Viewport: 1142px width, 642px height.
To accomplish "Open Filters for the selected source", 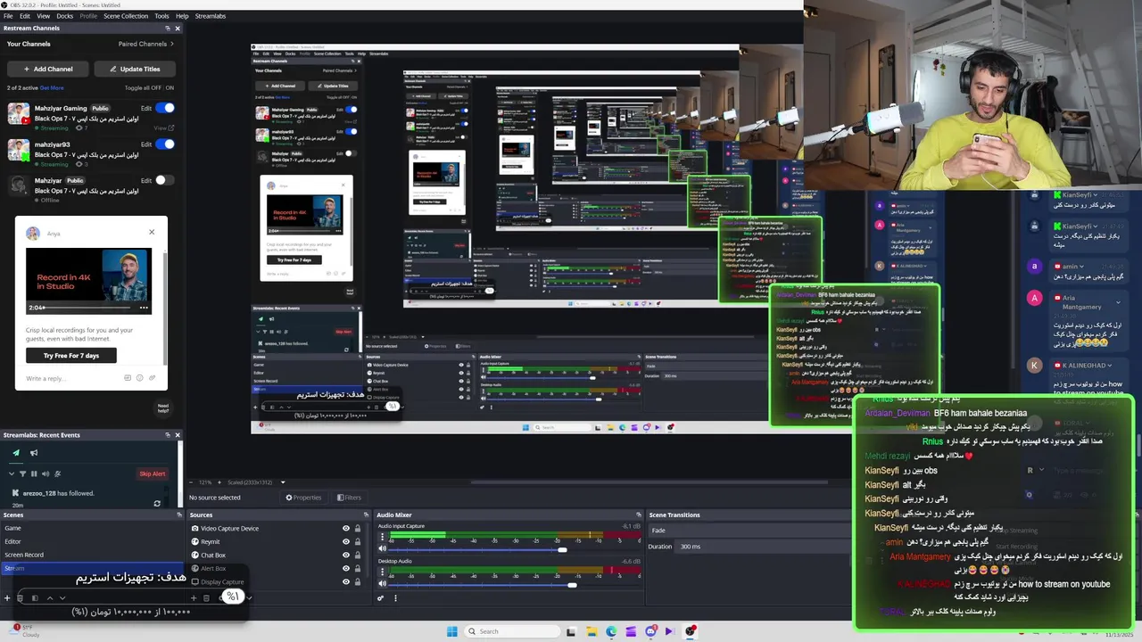I will pos(348,498).
